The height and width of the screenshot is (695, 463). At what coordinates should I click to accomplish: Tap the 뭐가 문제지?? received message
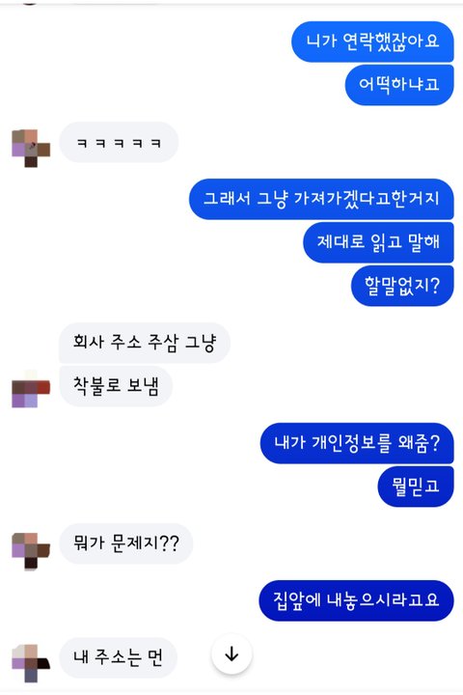(126, 543)
